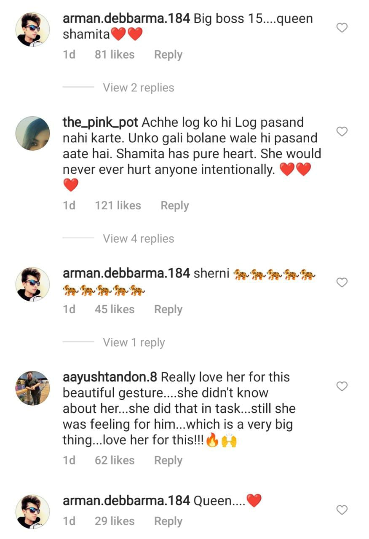This screenshot has height=539, width=369.
Task: Reply to aayushtandon.8's comment
Action: point(168,460)
